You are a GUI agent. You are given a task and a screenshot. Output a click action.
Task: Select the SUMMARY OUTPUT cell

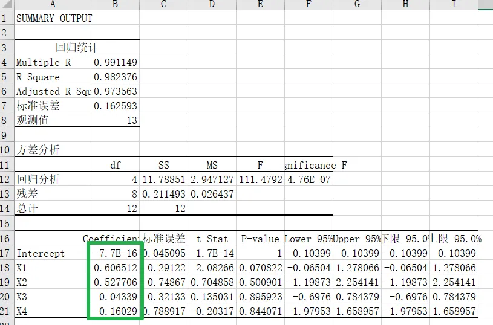[54, 19]
